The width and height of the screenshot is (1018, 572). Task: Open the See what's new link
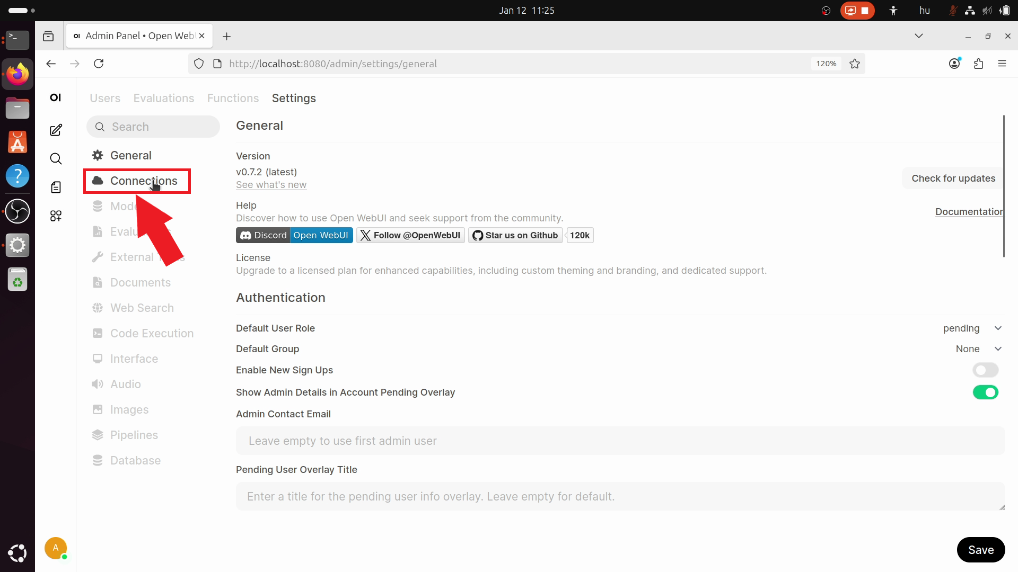[271, 185]
